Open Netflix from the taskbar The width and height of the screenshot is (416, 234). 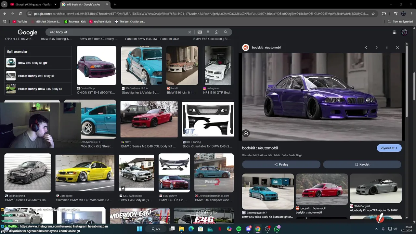click(x=220, y=229)
